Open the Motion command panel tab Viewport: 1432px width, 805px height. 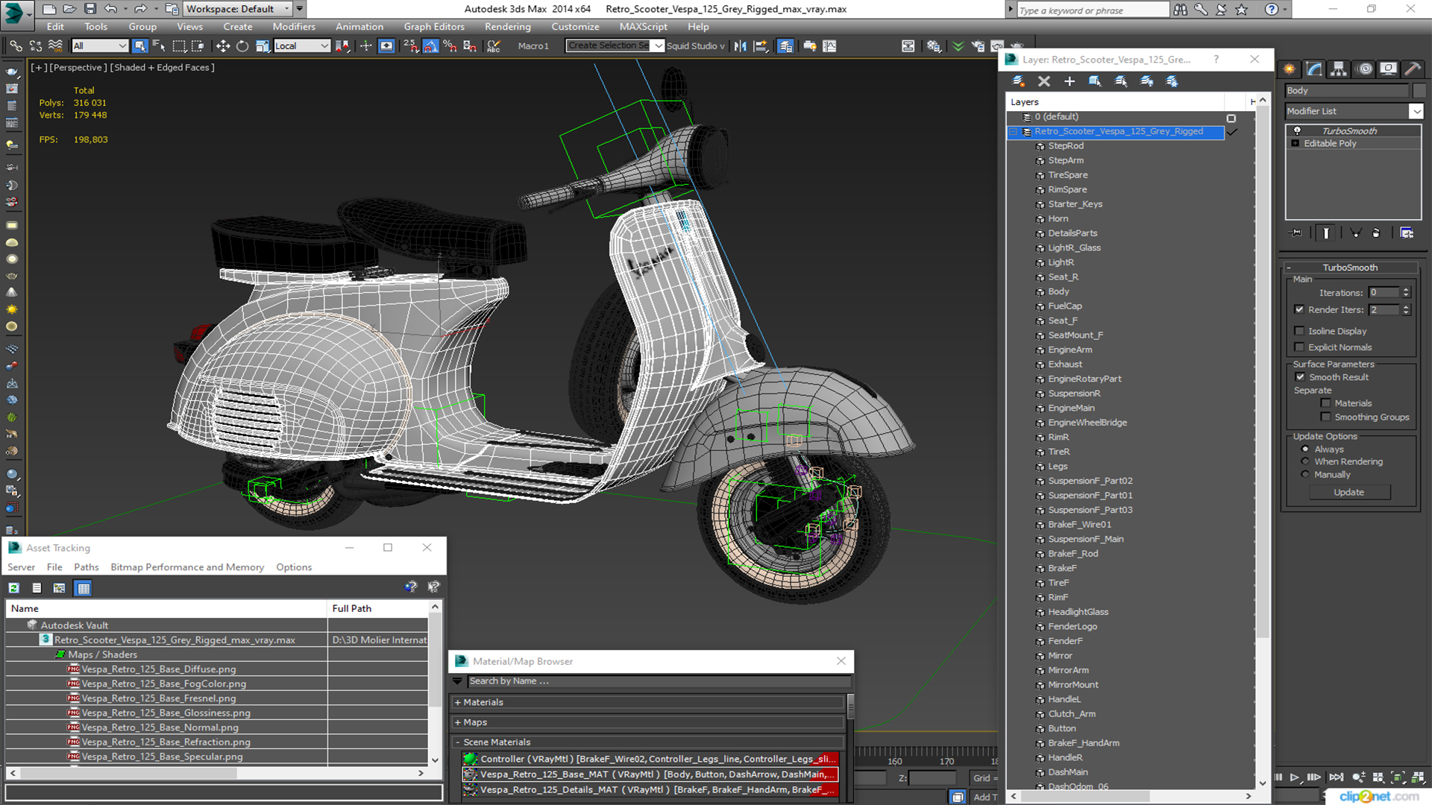pyautogui.click(x=1364, y=69)
